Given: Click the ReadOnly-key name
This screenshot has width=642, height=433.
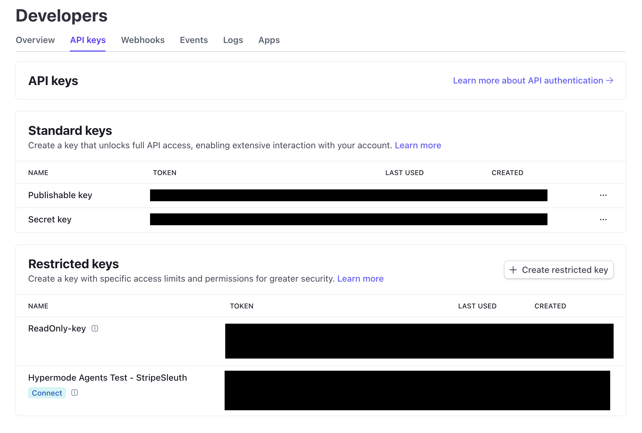Looking at the screenshot, I should [x=57, y=328].
